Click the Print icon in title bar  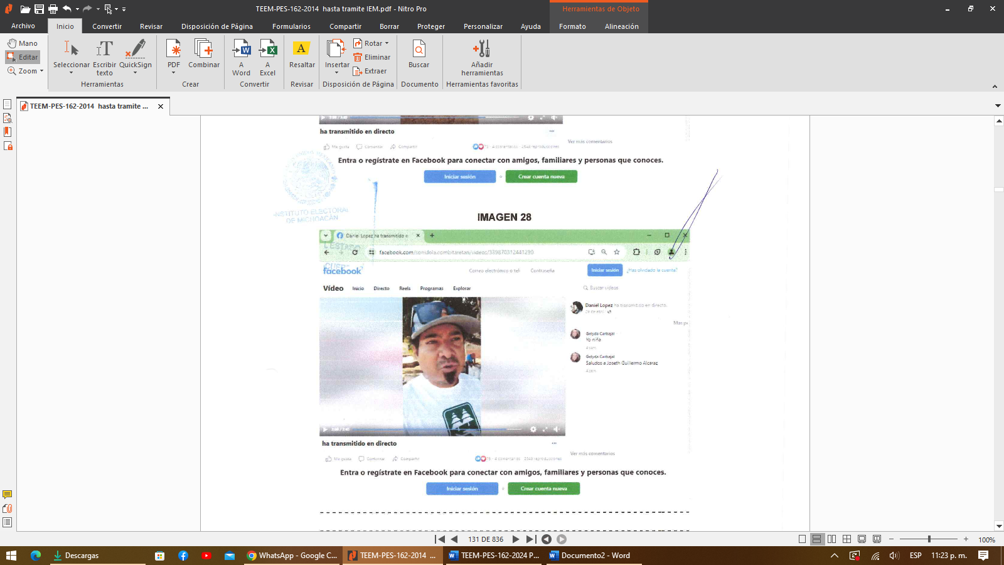coord(53,9)
